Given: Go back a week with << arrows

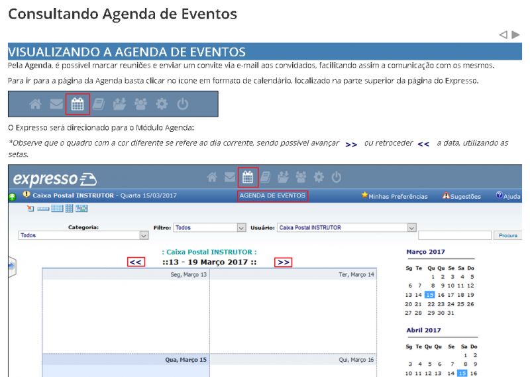Looking at the screenshot, I should pos(136,262).
